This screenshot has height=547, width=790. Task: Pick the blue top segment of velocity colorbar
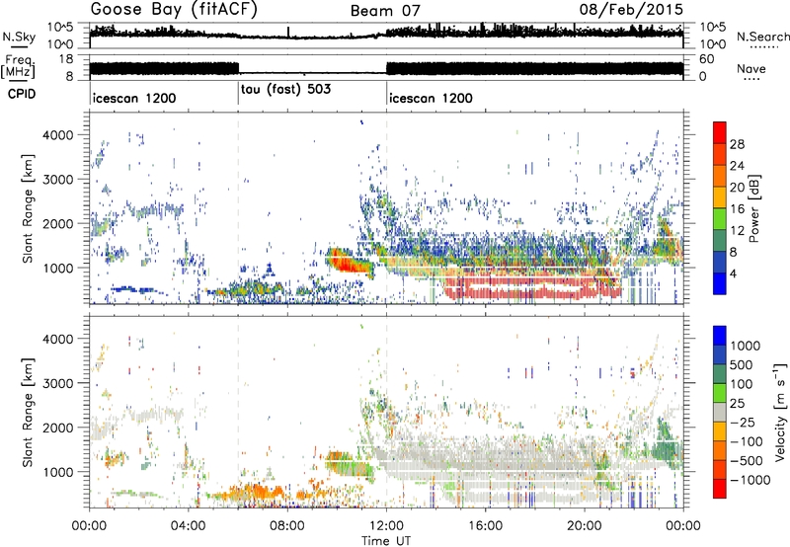tap(720, 336)
